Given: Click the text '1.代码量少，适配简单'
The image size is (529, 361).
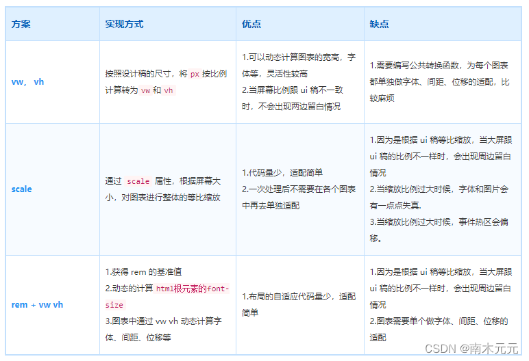Looking at the screenshot, I should click(x=282, y=173).
